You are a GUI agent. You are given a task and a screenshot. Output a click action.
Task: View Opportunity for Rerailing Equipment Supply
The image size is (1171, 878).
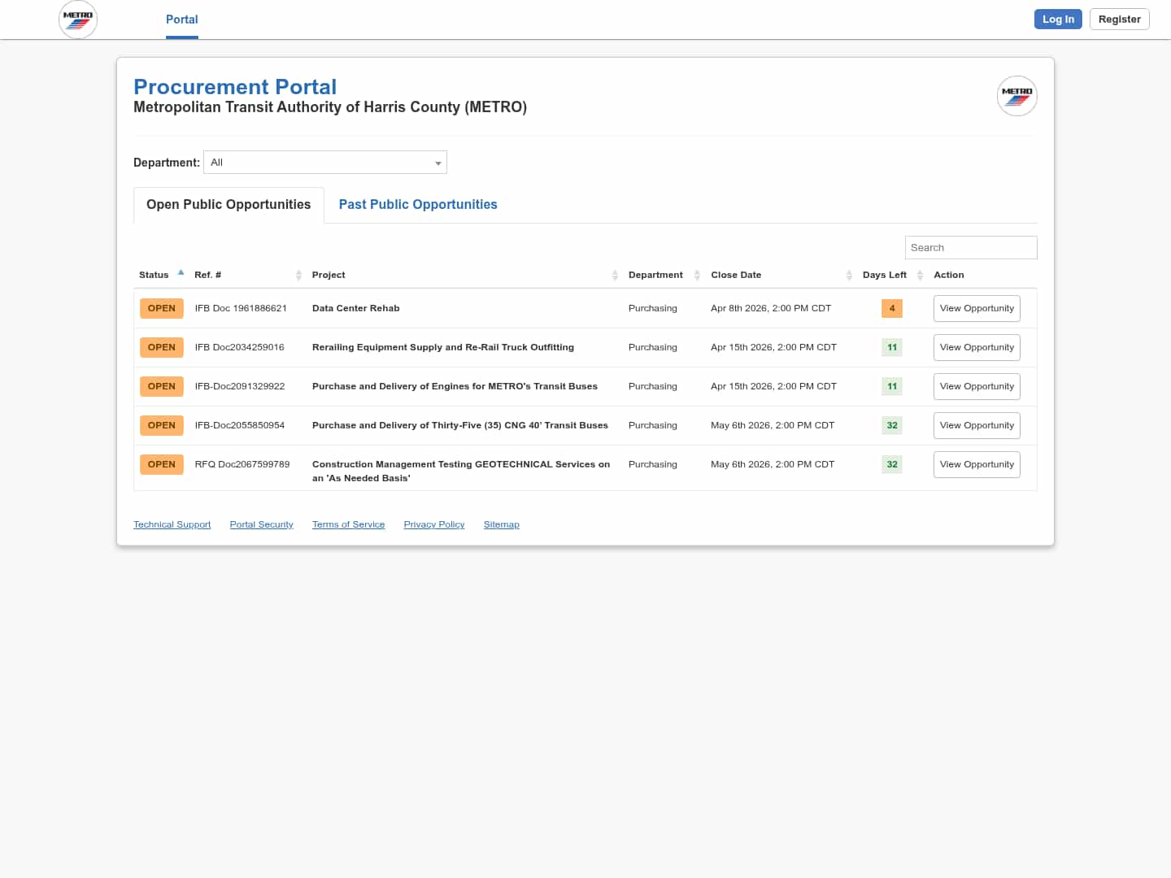click(x=977, y=348)
